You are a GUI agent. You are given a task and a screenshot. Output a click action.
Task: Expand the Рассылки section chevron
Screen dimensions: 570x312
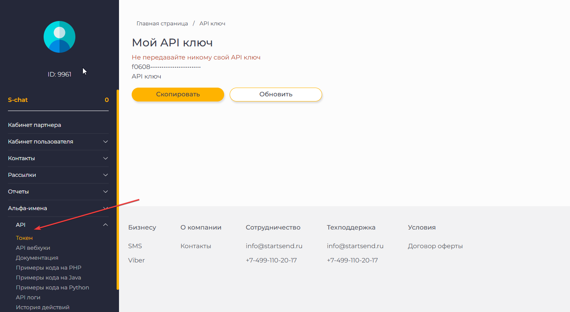[106, 175]
